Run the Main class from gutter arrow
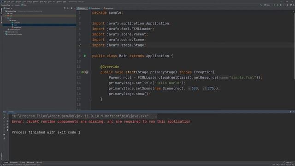Viewport: 295px width, 166px height. pyautogui.click(x=85, y=56)
